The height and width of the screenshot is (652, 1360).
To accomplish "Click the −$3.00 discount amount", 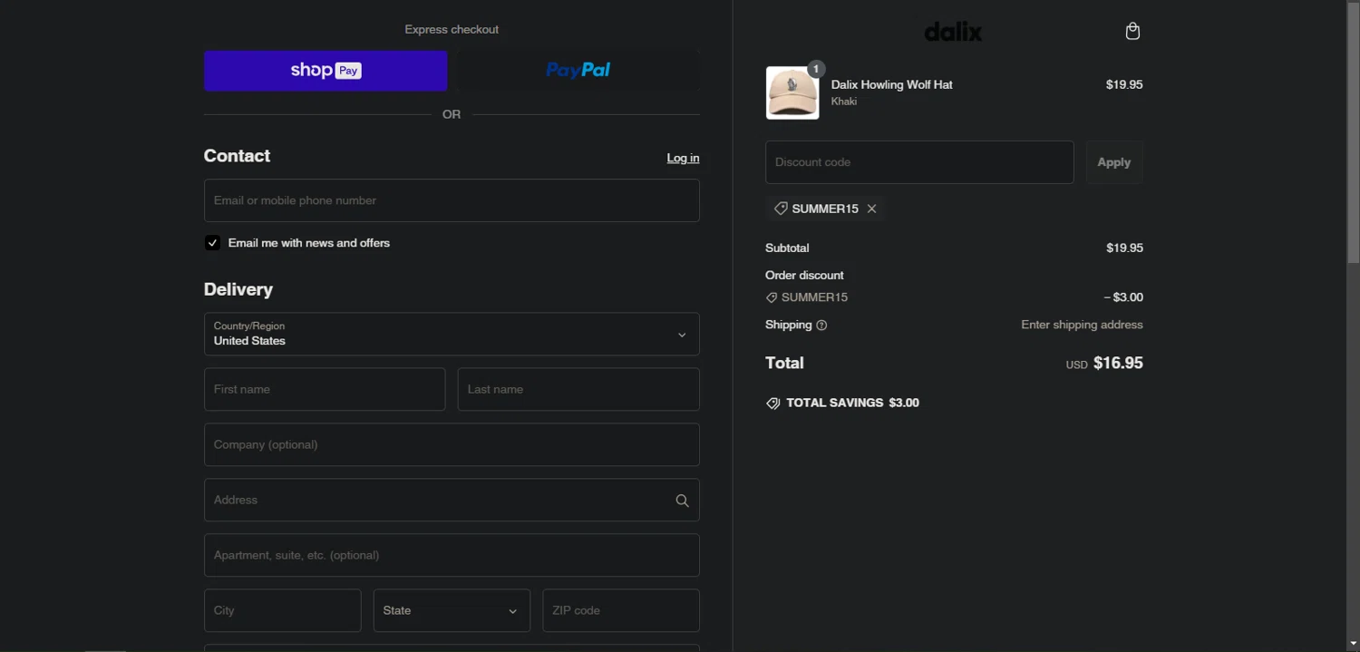I will click(1123, 297).
